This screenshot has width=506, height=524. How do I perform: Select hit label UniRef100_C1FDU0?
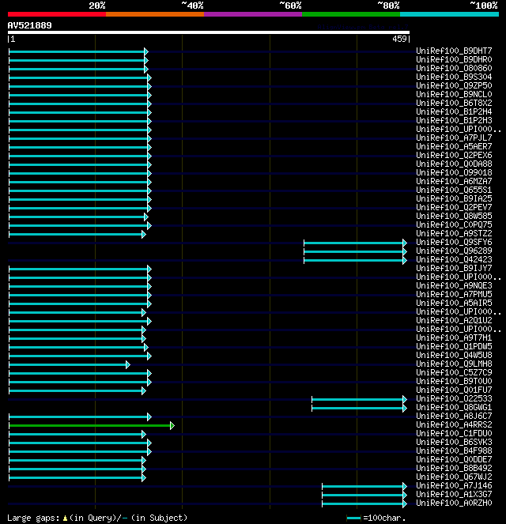(454, 433)
